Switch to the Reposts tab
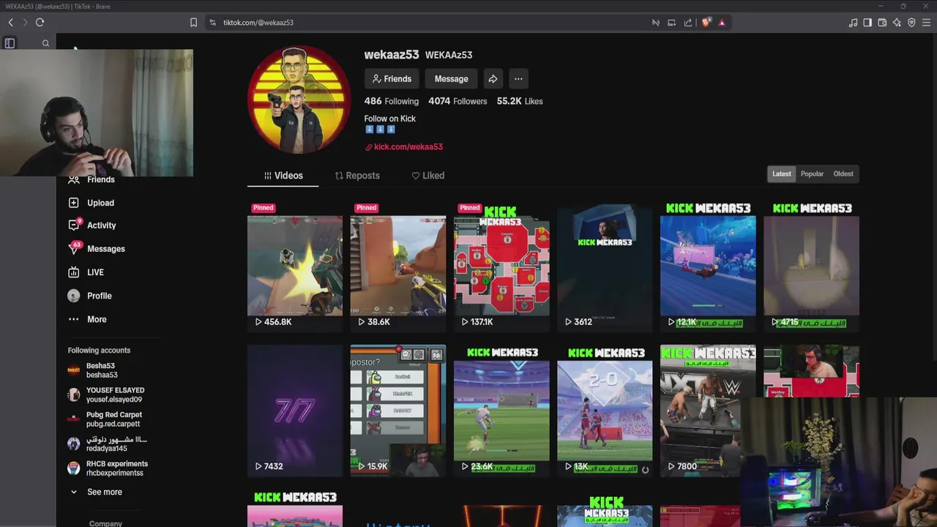Screen dimensions: 937x527 coord(356,176)
